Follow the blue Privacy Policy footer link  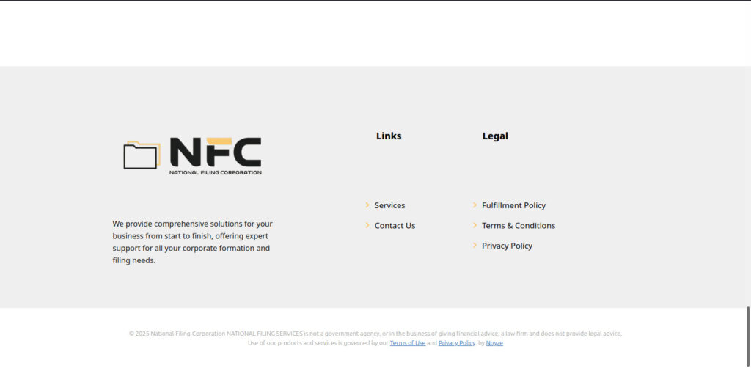pos(456,343)
